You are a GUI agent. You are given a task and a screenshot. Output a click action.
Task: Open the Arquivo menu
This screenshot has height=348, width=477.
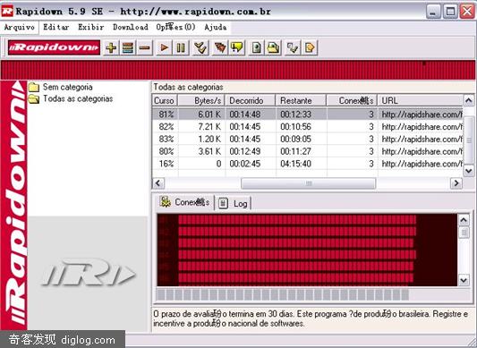pos(19,28)
